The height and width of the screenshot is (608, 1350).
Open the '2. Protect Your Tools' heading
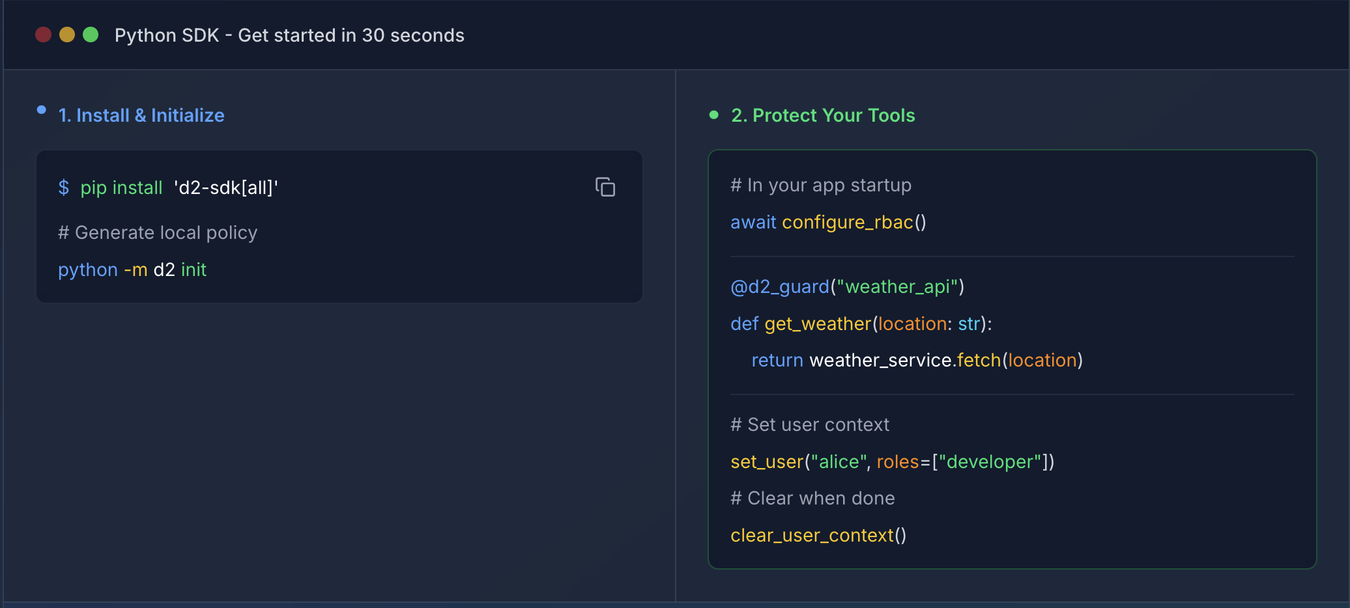coord(822,115)
